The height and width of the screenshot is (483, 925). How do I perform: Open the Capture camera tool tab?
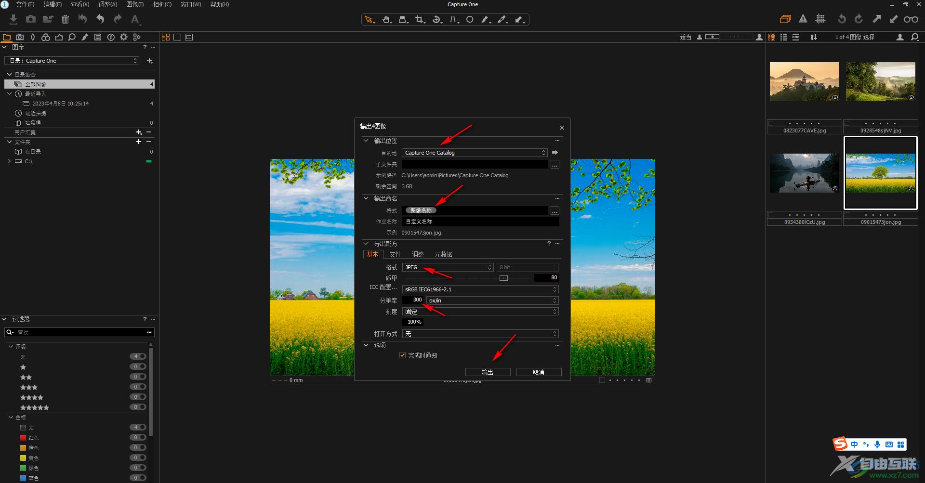pyautogui.click(x=20, y=37)
